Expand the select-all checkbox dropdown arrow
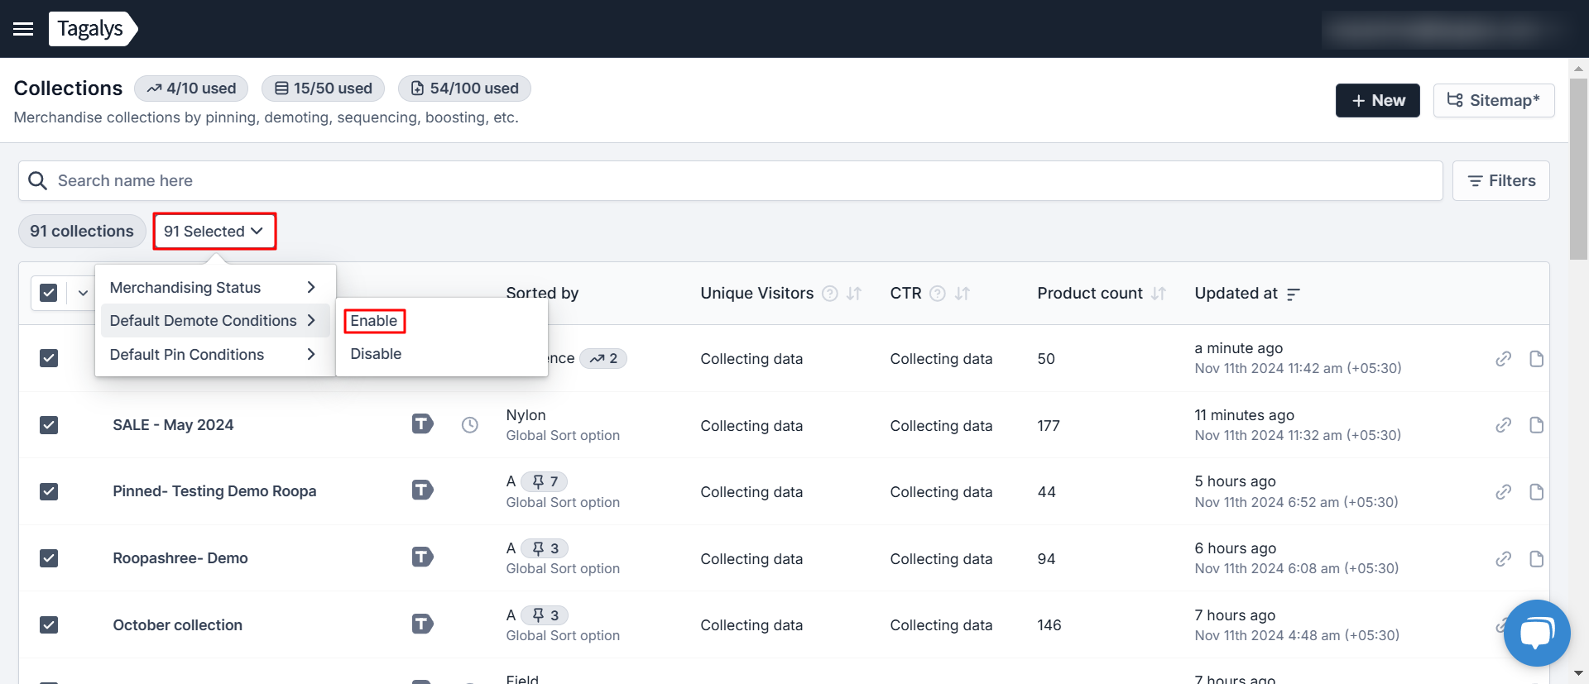 [x=83, y=293]
